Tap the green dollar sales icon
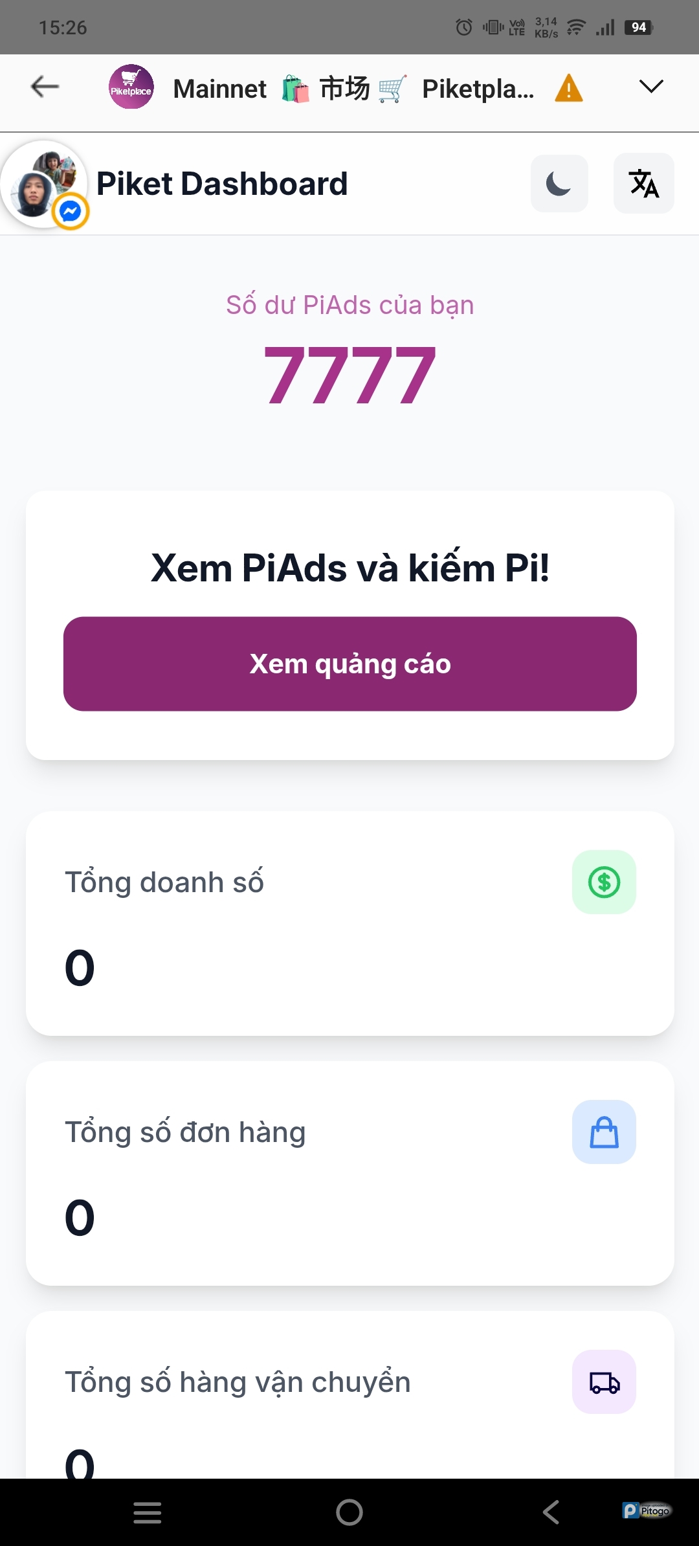 click(x=604, y=882)
